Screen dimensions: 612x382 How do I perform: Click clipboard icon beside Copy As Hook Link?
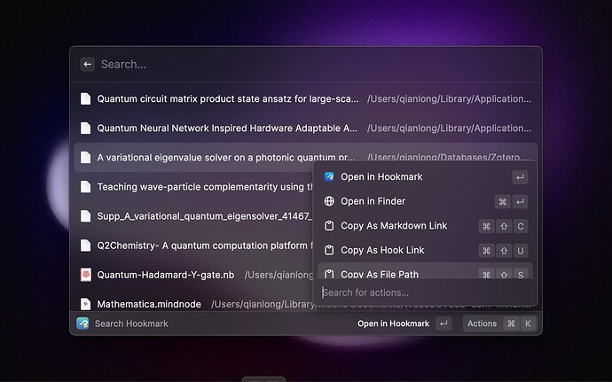click(329, 250)
